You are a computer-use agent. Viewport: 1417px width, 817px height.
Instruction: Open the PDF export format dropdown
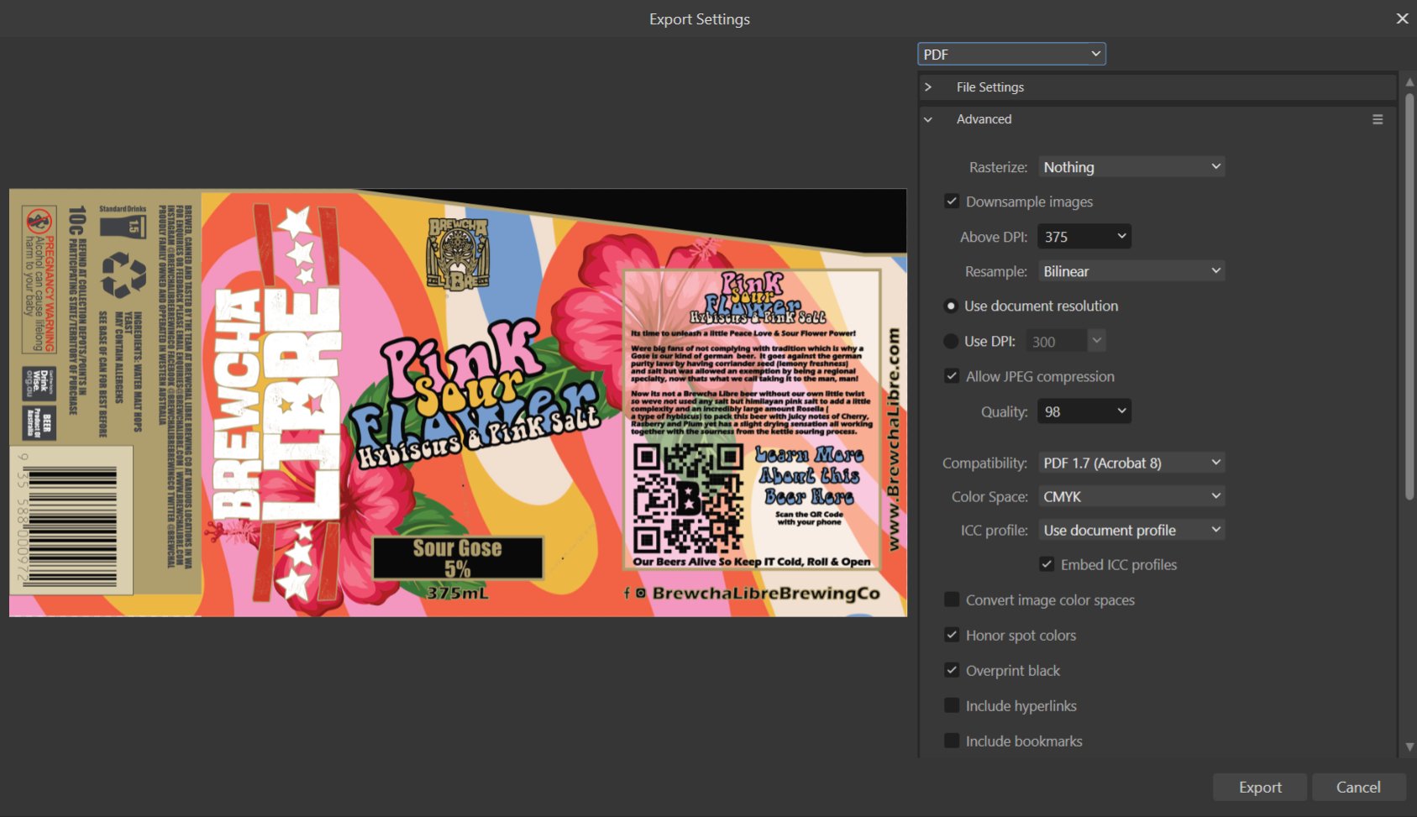click(x=1011, y=55)
